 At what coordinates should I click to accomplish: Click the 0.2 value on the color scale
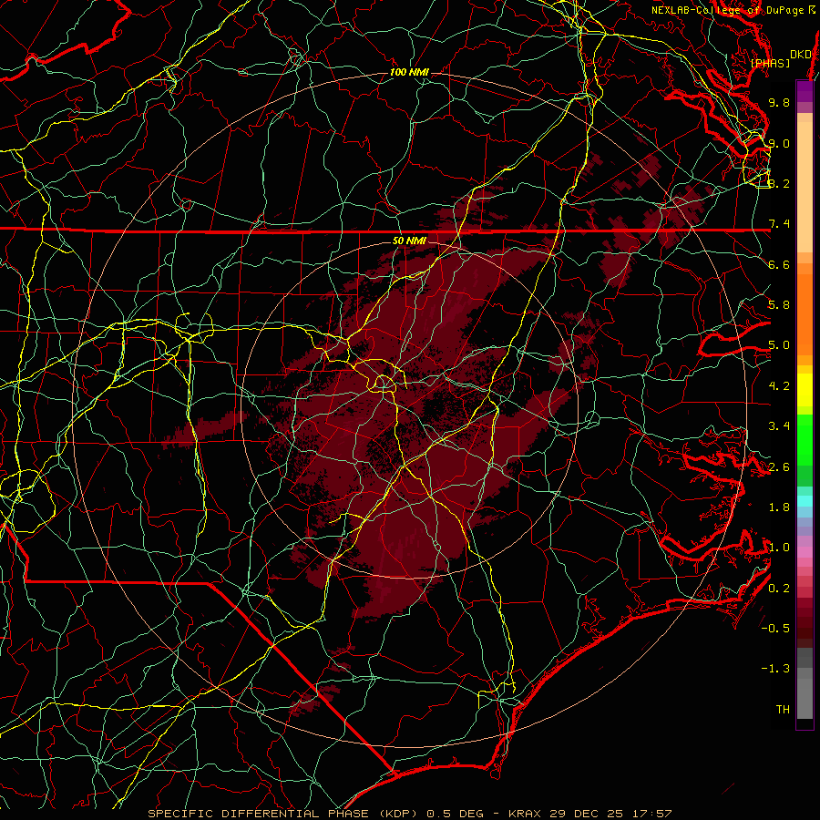pyautogui.click(x=779, y=589)
